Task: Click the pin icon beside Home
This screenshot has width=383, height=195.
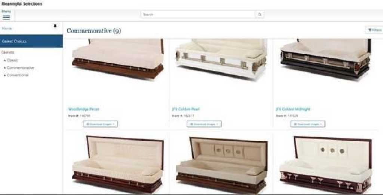Action: tap(55, 26)
